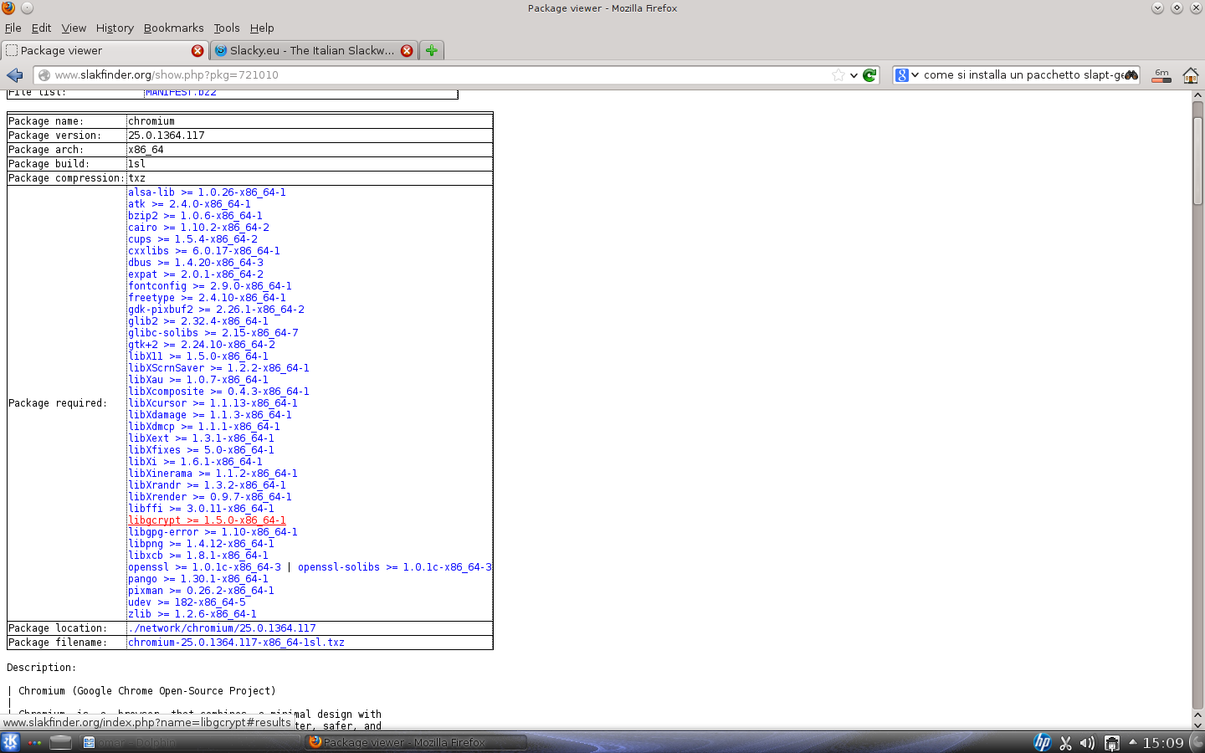Image resolution: width=1205 pixels, height=753 pixels.
Task: Select the package version 25.0.1364.117 cell
Action: pyautogui.click(x=309, y=136)
